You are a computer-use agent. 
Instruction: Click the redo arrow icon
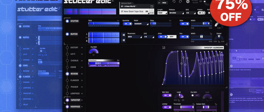(x=180, y=2)
